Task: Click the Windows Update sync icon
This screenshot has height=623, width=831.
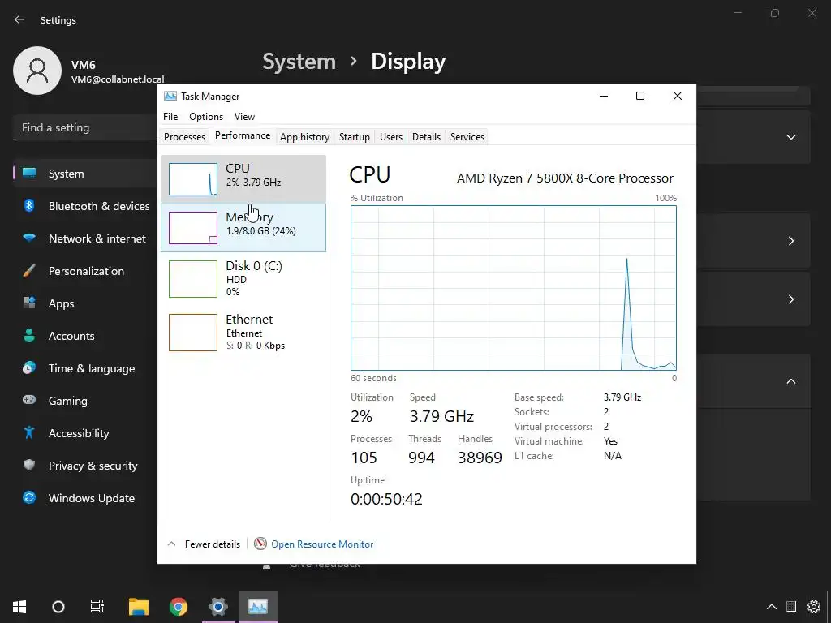Action: point(29,497)
